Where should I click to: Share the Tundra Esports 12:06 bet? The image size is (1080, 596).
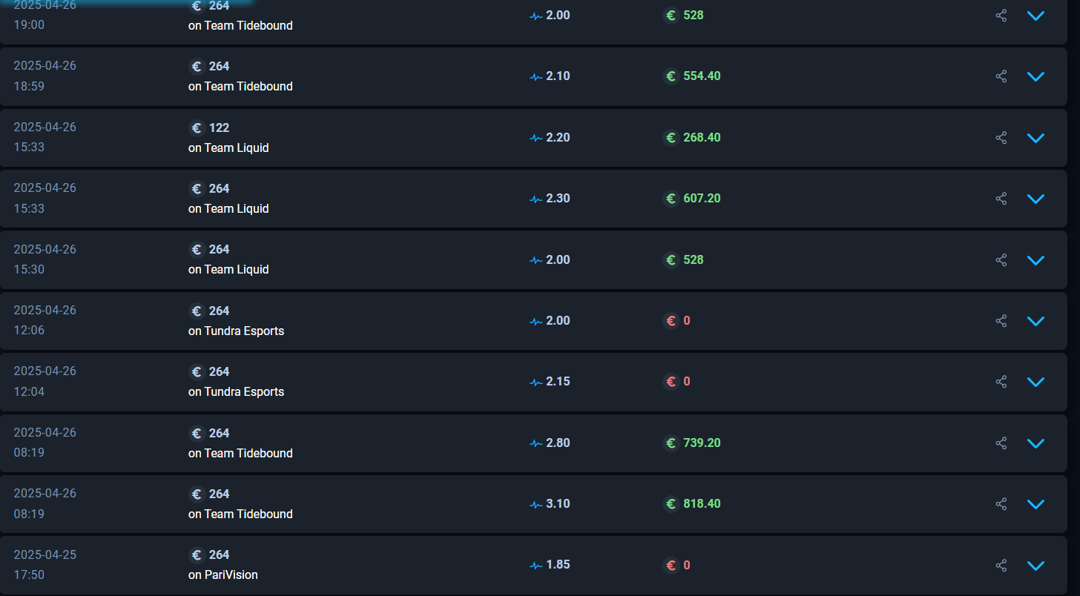1001,321
